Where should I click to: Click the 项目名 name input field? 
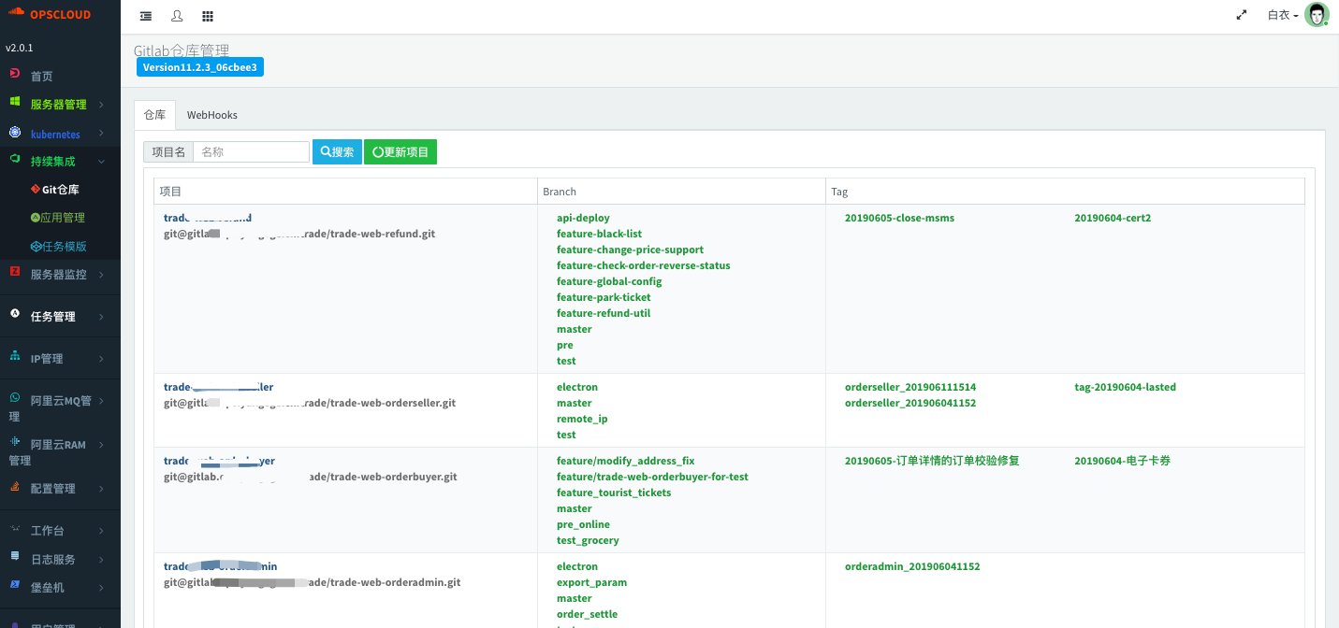click(x=251, y=151)
